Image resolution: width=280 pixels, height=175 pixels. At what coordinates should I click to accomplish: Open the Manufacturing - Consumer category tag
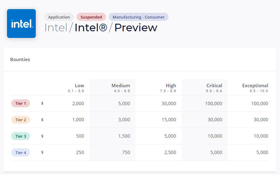coord(138,17)
